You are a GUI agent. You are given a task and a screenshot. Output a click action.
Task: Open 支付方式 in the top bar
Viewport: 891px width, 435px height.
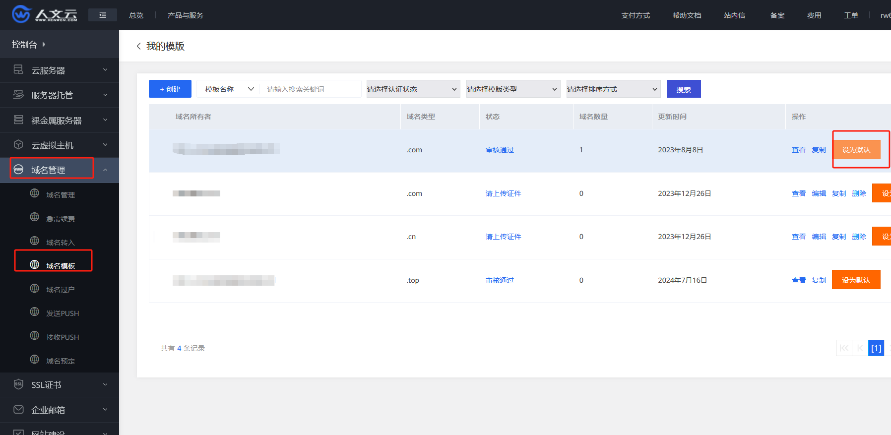pos(636,15)
